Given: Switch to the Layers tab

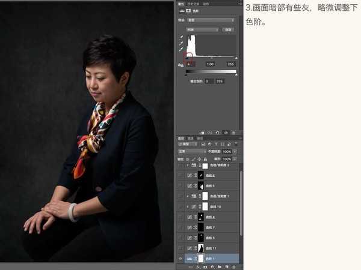Looking at the screenshot, I should click(x=181, y=138).
